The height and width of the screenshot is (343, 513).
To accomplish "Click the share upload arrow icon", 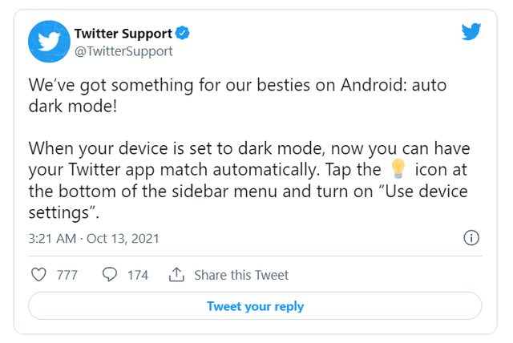I will (176, 275).
